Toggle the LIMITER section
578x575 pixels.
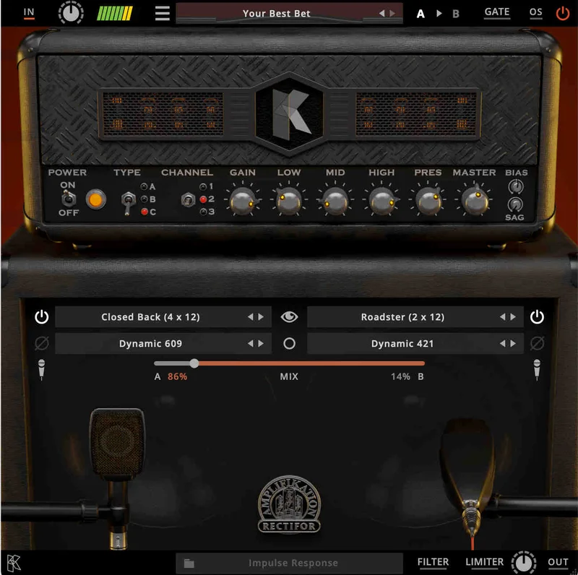pyautogui.click(x=484, y=562)
